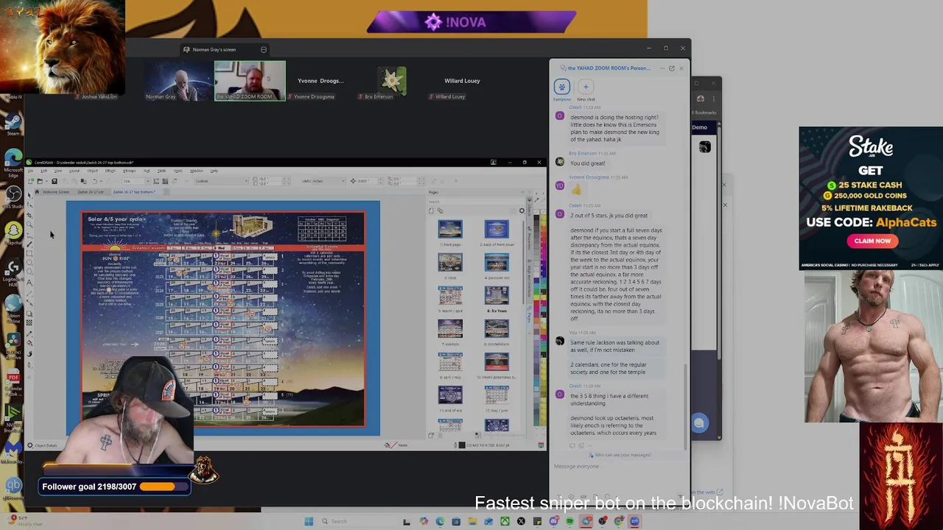Switch to the Zadok 26-27.cdr document tab
Screen dimensions: 943x530
[x=91, y=192]
